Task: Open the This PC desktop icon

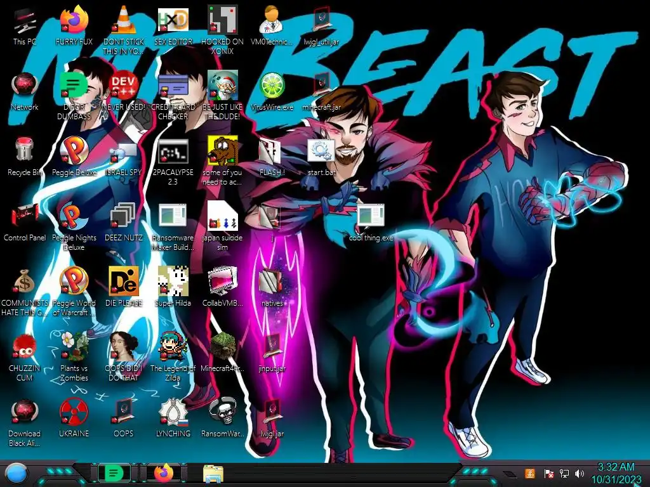Action: [x=25, y=21]
